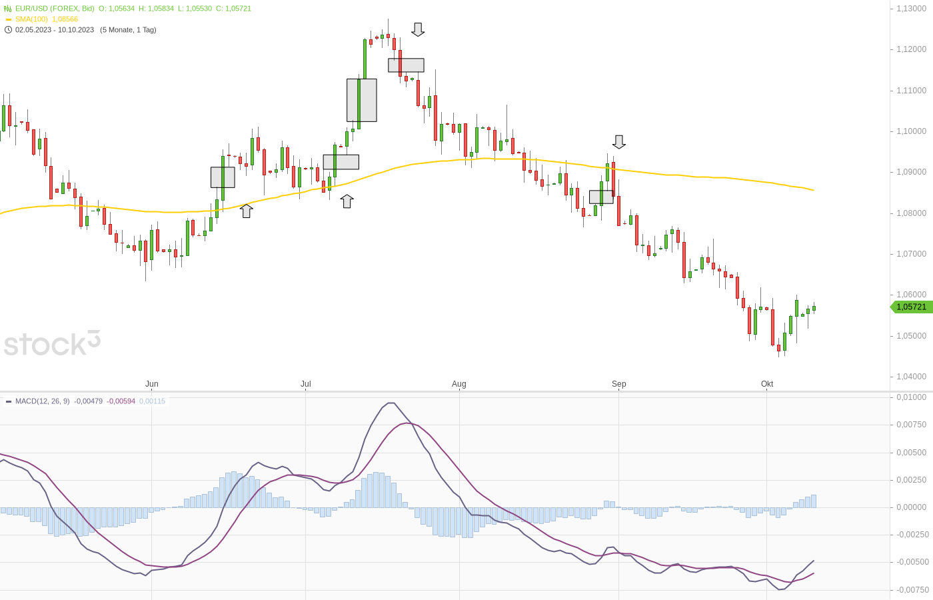Click the Okt label on the time axis
Viewport: 933px width, 600px height.
click(767, 384)
